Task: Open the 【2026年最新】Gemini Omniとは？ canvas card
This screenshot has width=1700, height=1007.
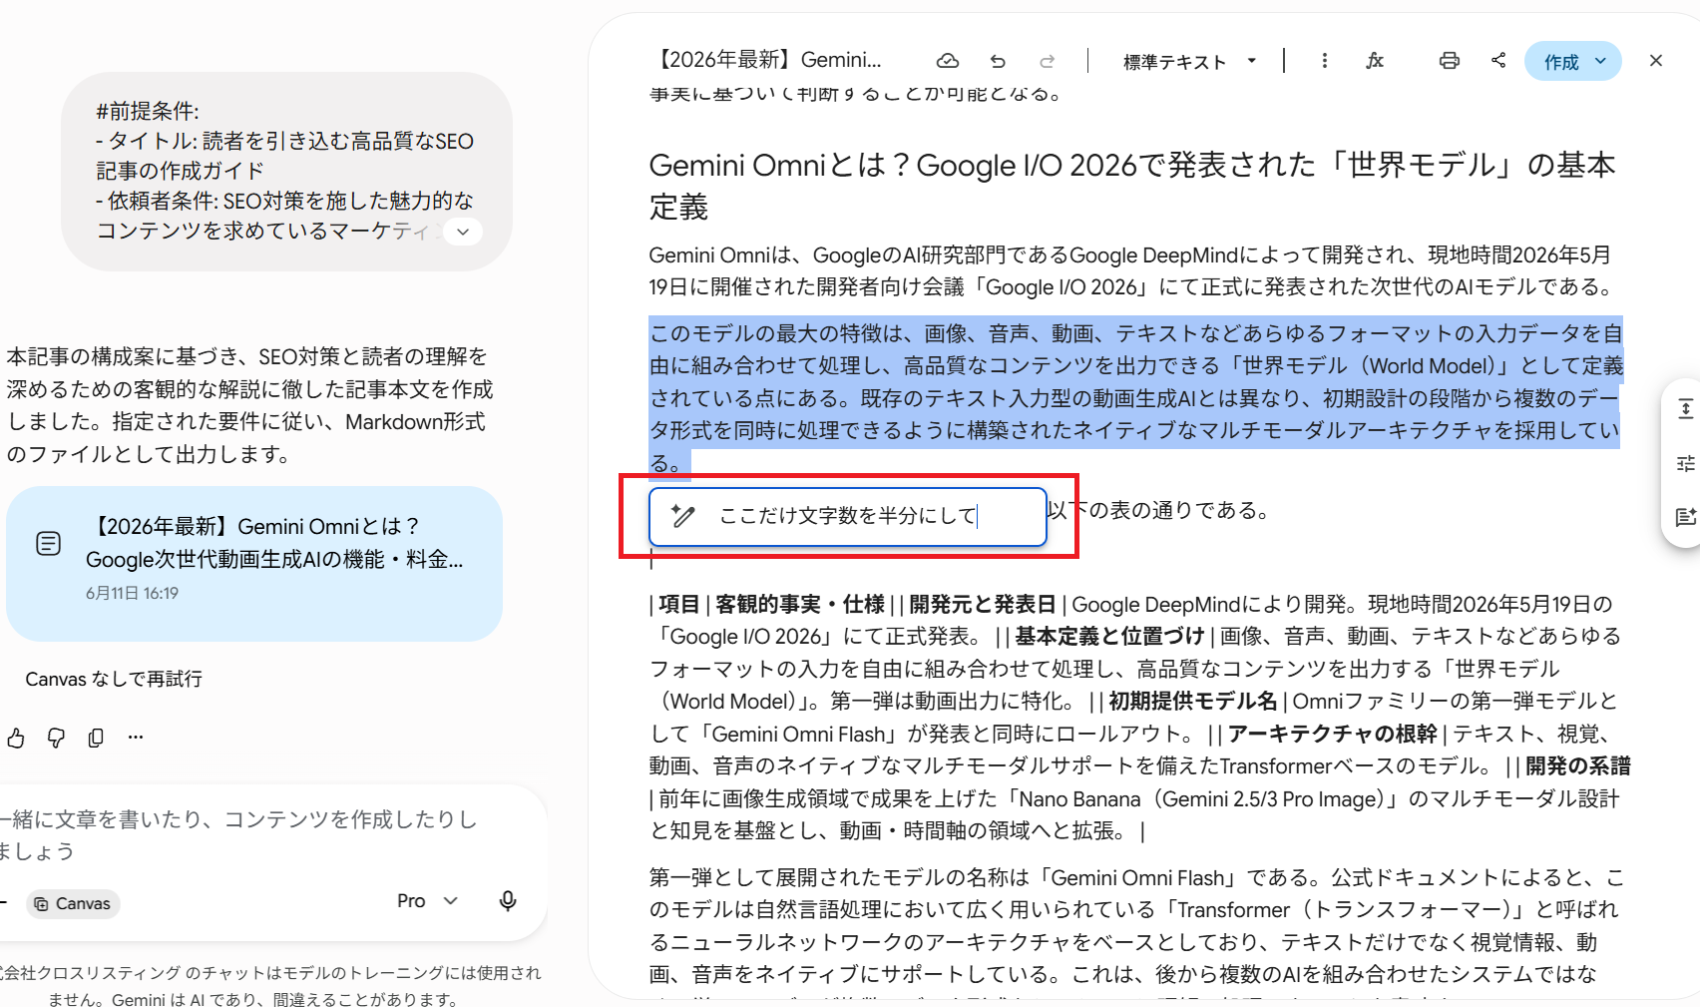Action: pyautogui.click(x=254, y=564)
